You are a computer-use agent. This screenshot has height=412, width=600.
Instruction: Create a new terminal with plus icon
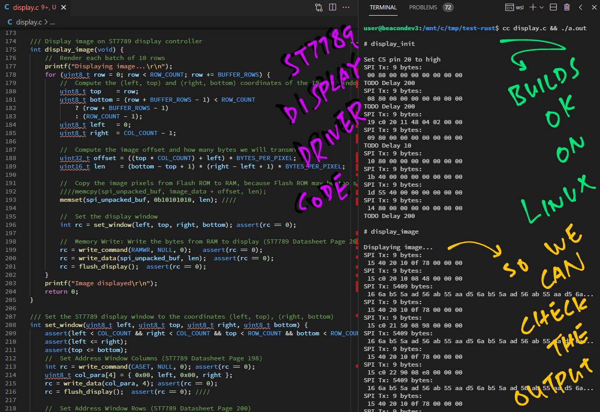point(533,7)
